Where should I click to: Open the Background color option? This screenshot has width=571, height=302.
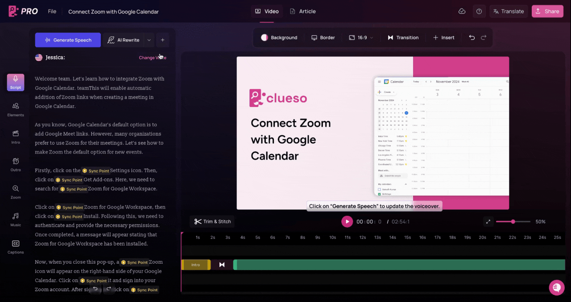tap(279, 37)
